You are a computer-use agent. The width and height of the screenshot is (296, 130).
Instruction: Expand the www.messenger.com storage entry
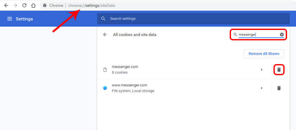(x=262, y=88)
